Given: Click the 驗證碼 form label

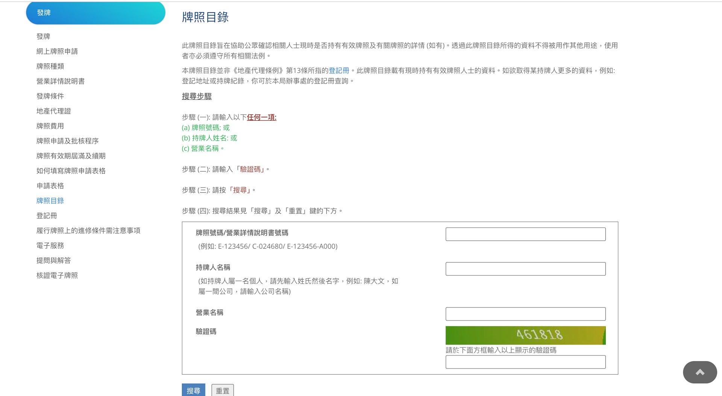Looking at the screenshot, I should pos(206,332).
